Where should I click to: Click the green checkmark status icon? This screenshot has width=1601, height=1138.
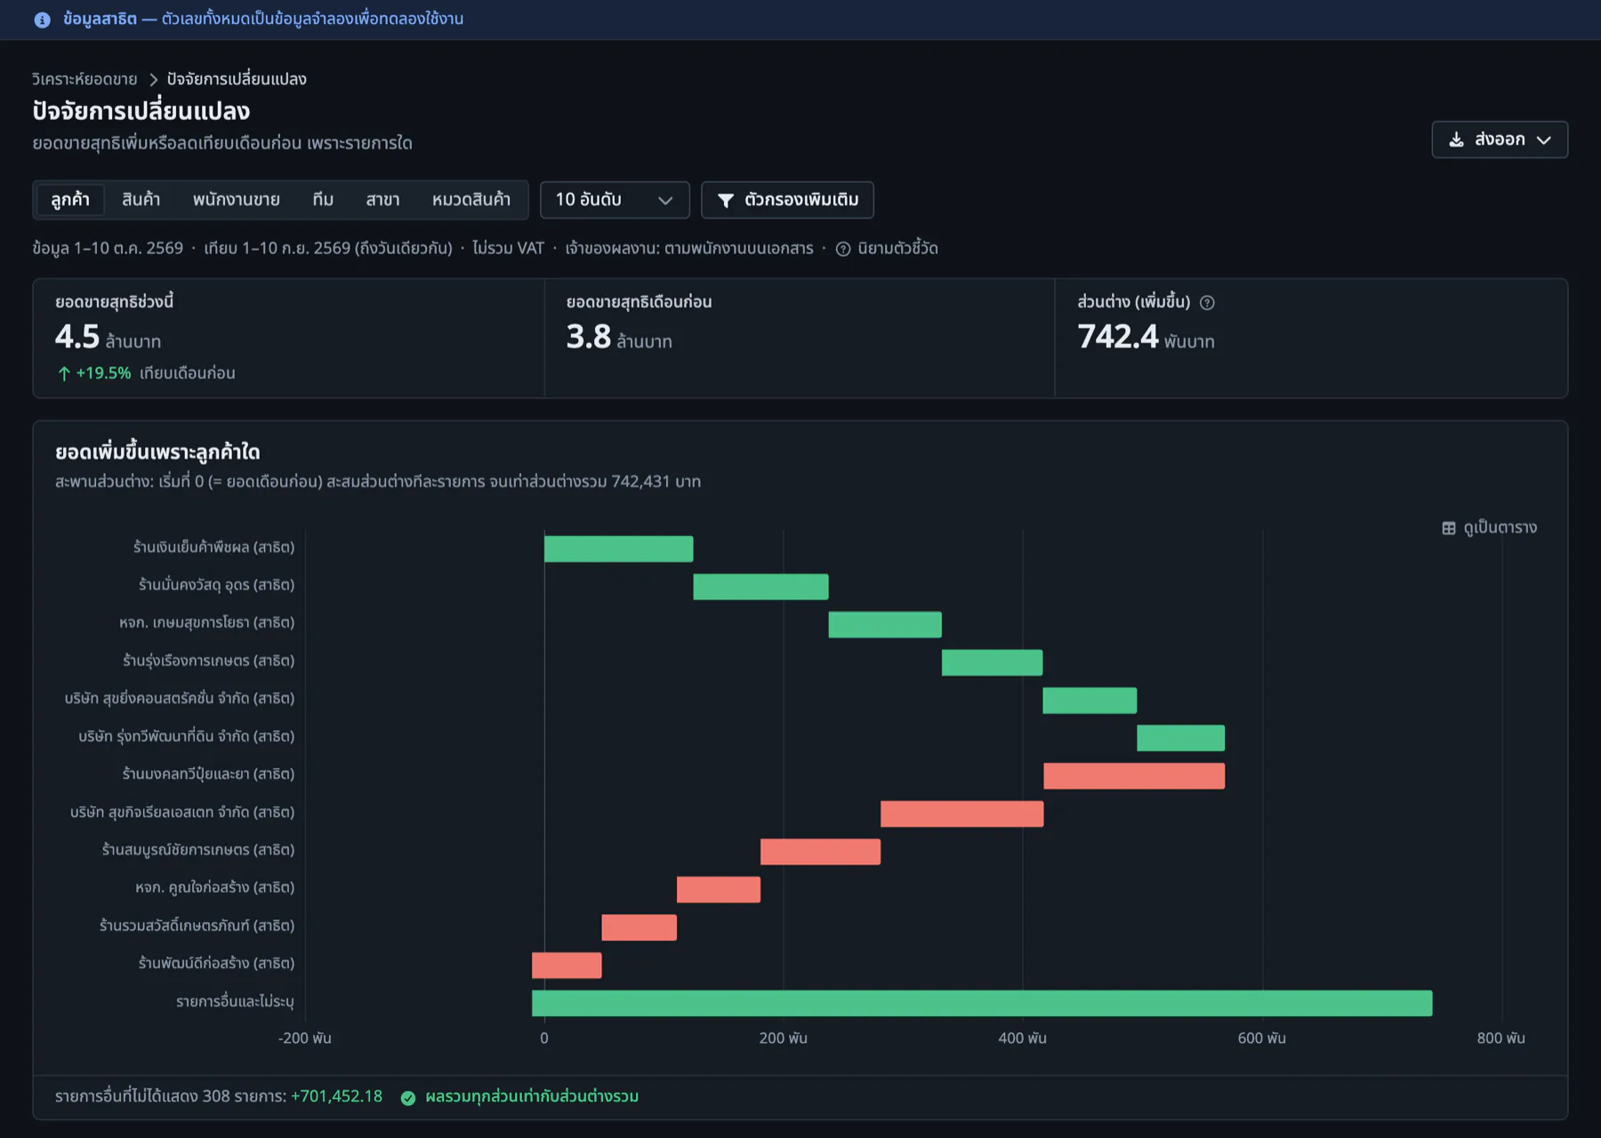(x=408, y=1098)
